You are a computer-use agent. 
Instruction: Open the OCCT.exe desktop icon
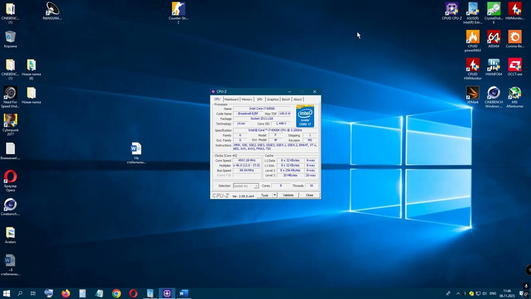(x=515, y=67)
